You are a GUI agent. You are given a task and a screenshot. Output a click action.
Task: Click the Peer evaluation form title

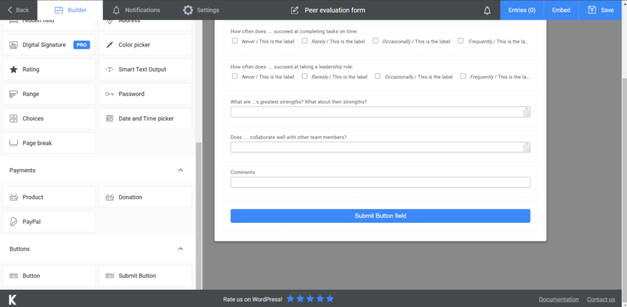point(335,10)
